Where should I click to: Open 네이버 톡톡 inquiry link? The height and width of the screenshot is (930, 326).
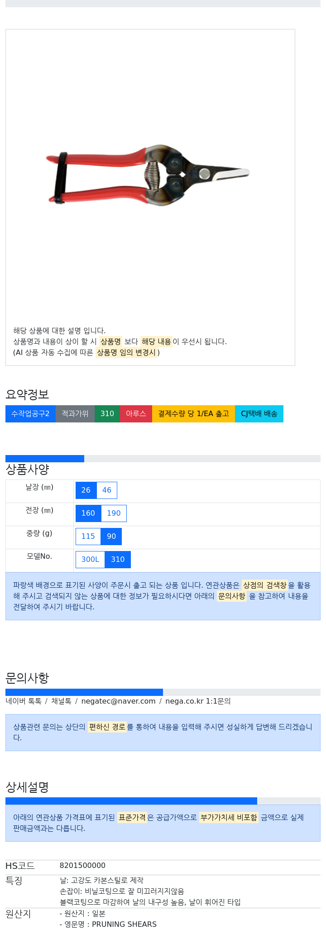point(24,701)
